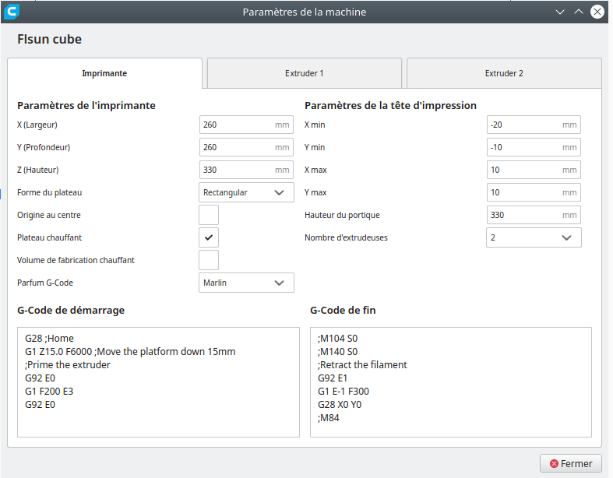Click the X (Largeur) input field
The height and width of the screenshot is (478, 613).
pyautogui.click(x=237, y=125)
